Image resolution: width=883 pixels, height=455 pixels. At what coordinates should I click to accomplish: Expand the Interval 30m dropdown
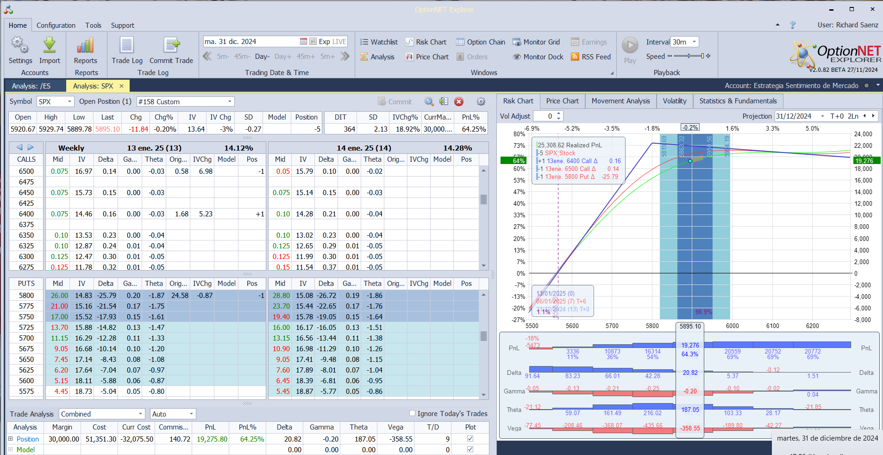(694, 42)
